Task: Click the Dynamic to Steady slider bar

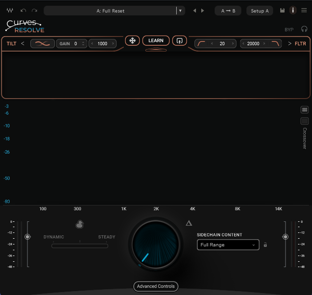Action: point(79,246)
